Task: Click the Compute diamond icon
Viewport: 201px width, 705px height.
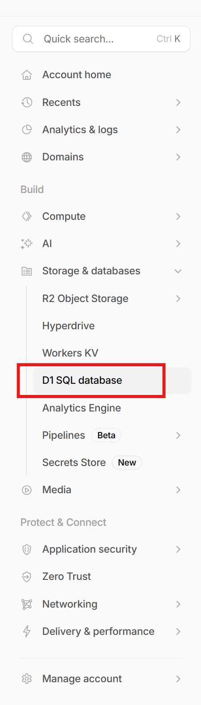Action: point(27,217)
